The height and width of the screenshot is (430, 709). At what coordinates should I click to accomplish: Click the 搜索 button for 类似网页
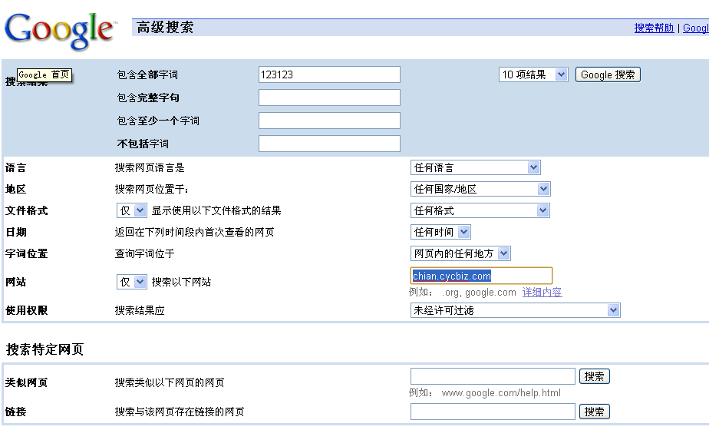click(x=594, y=376)
